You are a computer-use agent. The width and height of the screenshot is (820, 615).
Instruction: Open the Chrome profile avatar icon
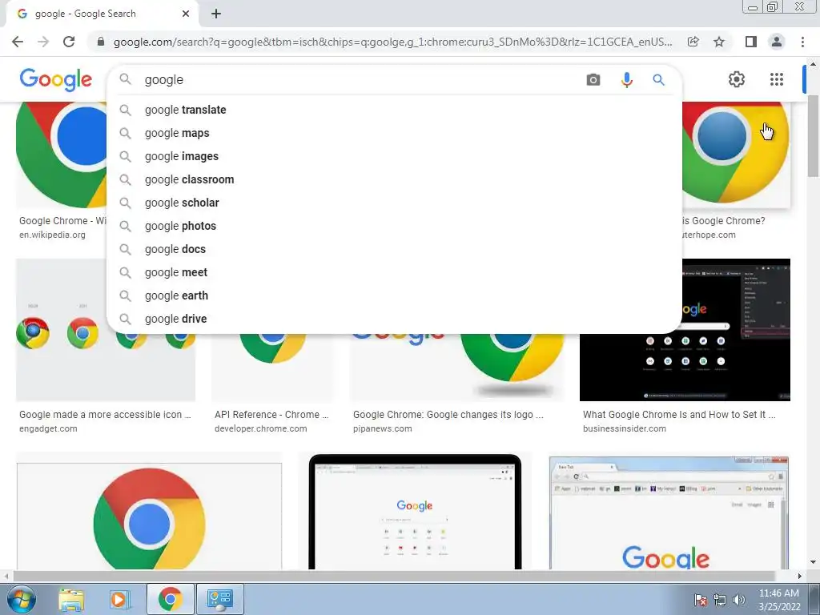coord(777,42)
